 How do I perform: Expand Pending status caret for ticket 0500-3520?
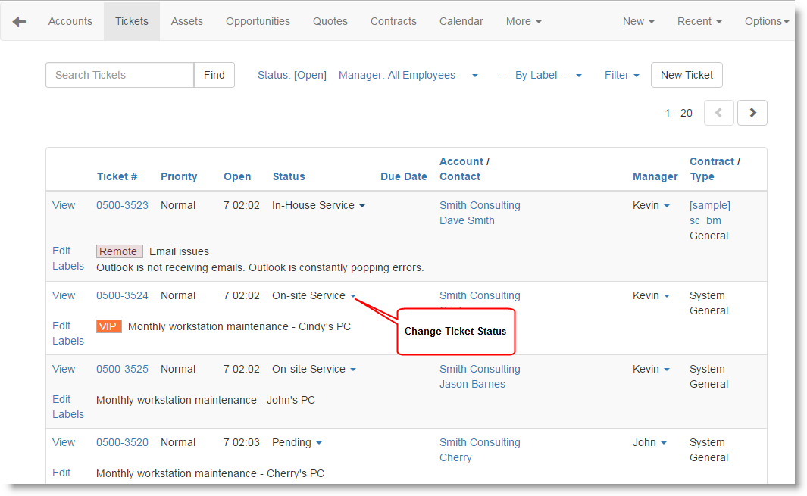(319, 443)
